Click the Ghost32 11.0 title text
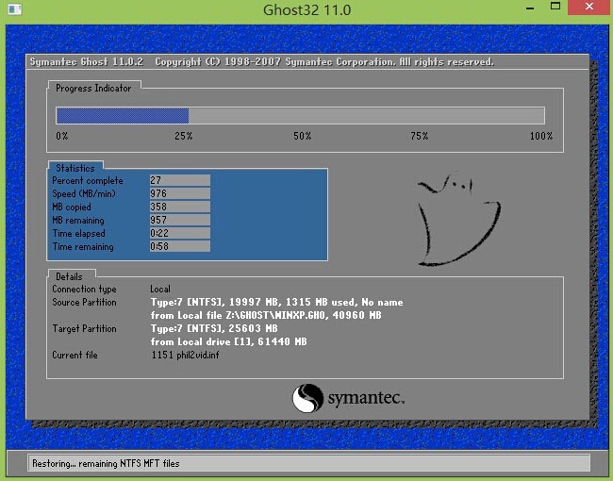The image size is (613, 481). [x=306, y=9]
